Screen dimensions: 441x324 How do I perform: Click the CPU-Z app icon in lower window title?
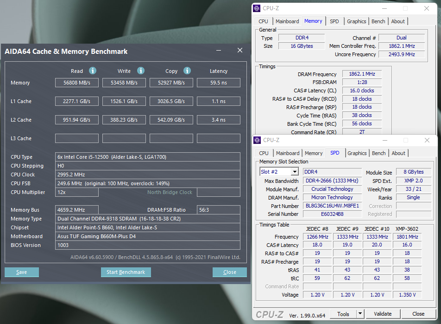[x=257, y=140]
